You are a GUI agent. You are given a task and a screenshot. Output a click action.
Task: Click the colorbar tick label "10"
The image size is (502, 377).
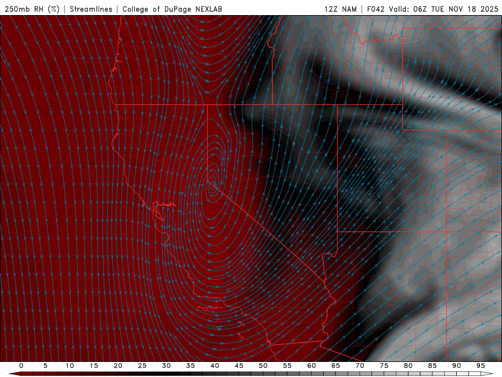coord(70,366)
